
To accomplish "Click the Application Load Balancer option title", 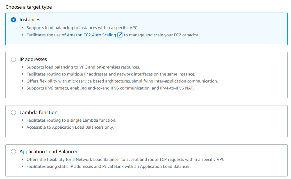I will tap(48, 152).
